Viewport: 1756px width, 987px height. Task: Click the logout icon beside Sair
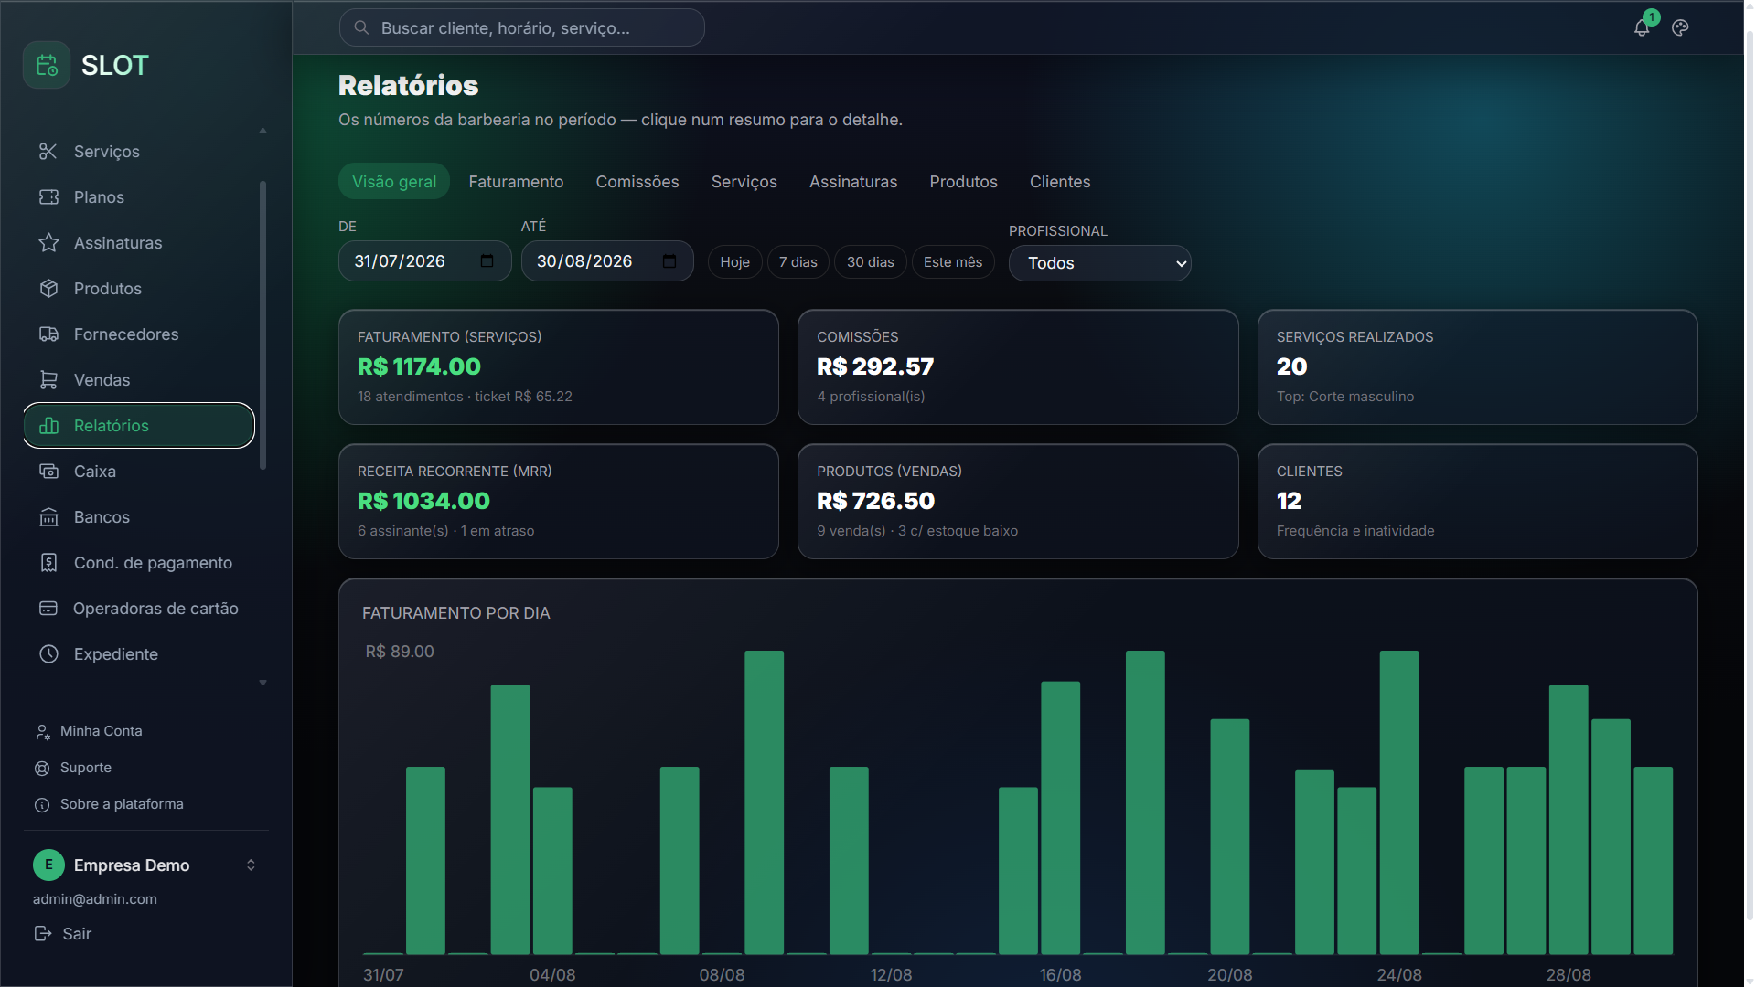(x=42, y=933)
